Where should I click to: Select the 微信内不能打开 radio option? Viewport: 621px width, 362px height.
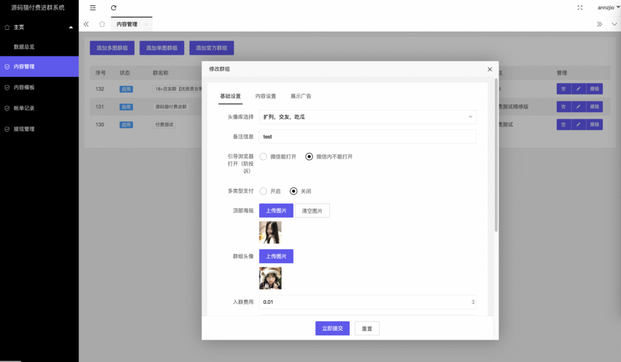(309, 156)
